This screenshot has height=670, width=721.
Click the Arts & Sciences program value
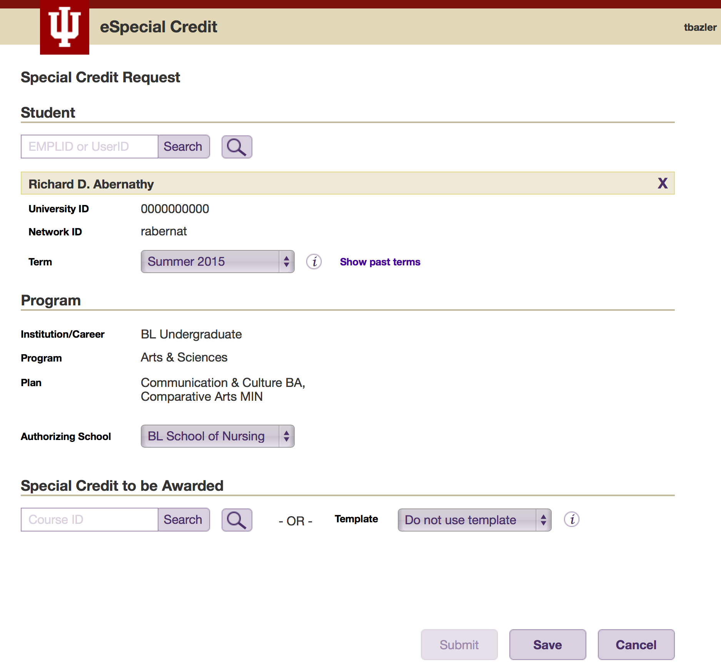coord(184,357)
